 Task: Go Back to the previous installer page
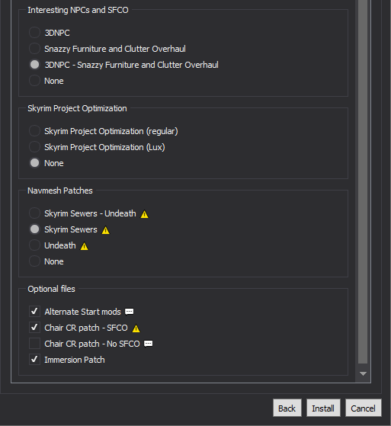[287, 408]
